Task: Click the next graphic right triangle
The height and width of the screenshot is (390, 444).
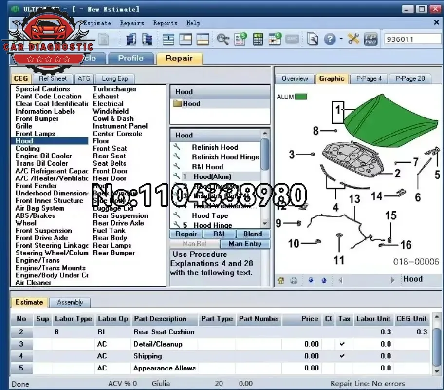Action: pyautogui.click(x=392, y=280)
